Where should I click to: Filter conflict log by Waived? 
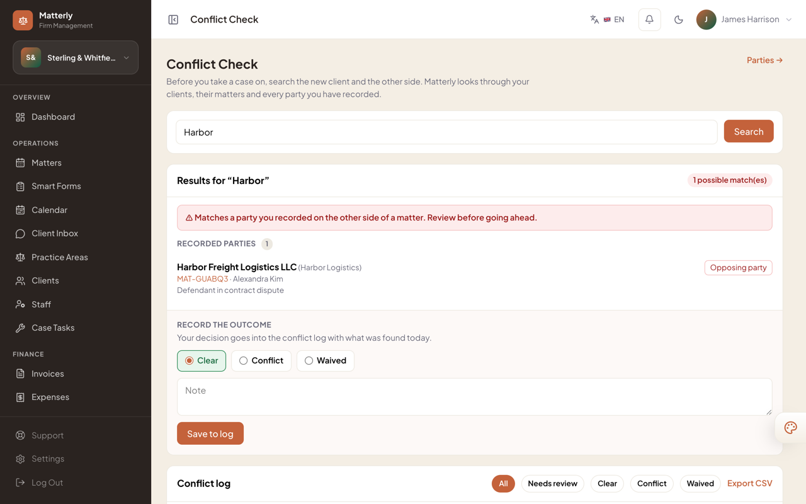click(x=700, y=484)
